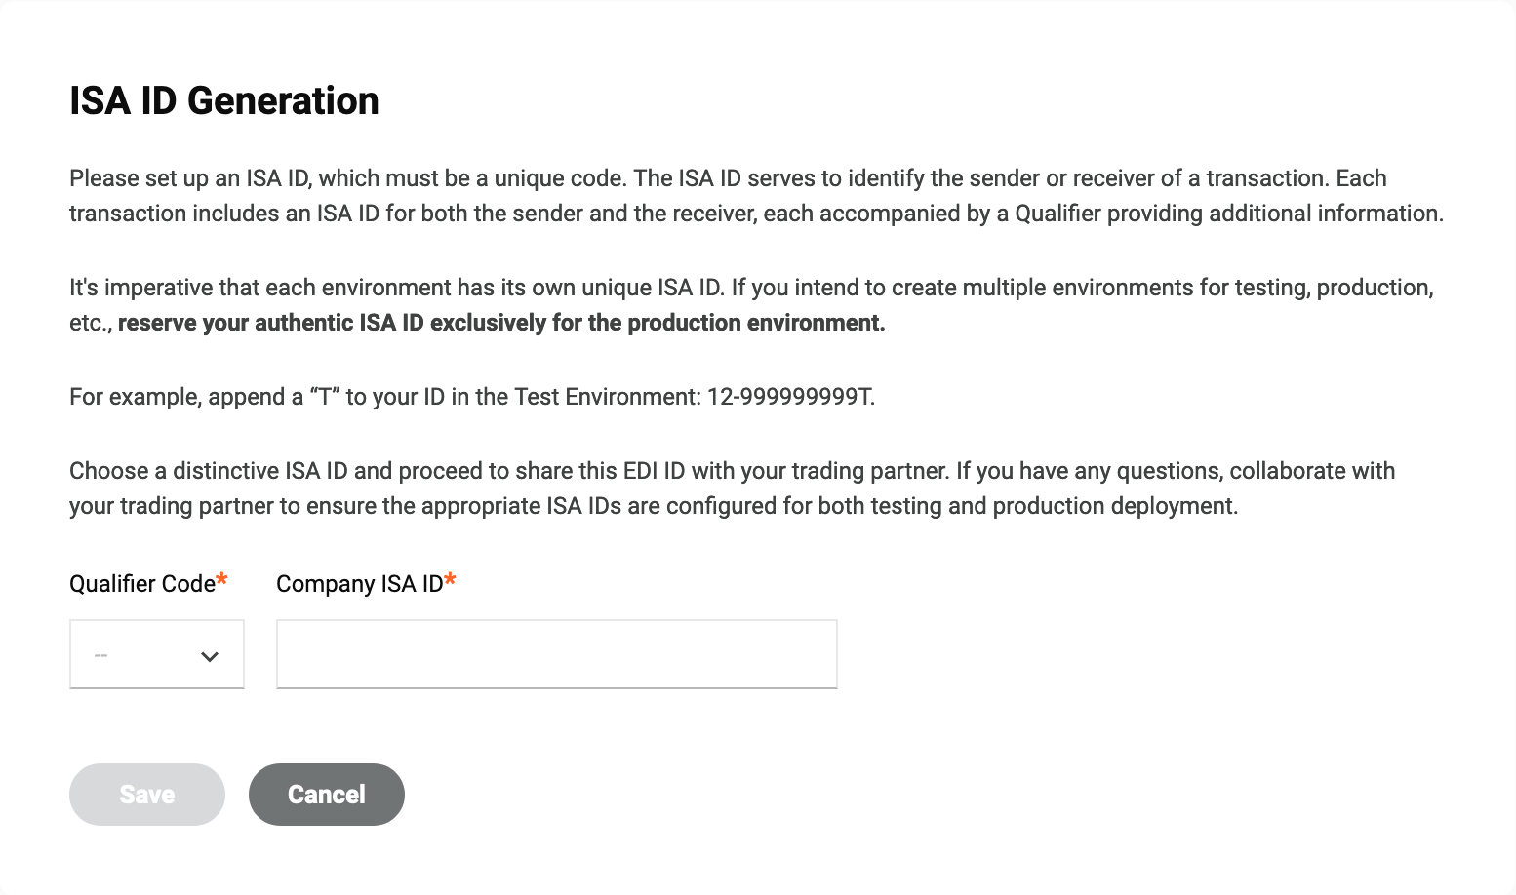Open the Qualifier Code dropdown
1516x895 pixels.
click(156, 654)
